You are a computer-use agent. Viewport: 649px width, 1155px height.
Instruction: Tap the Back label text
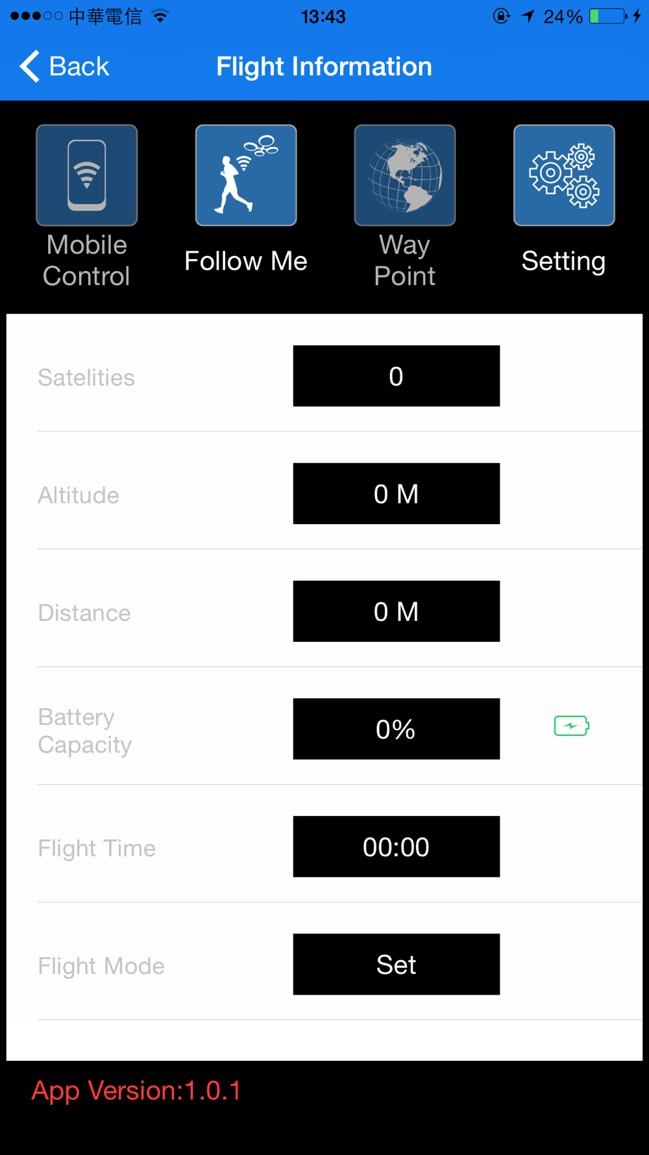tap(79, 66)
